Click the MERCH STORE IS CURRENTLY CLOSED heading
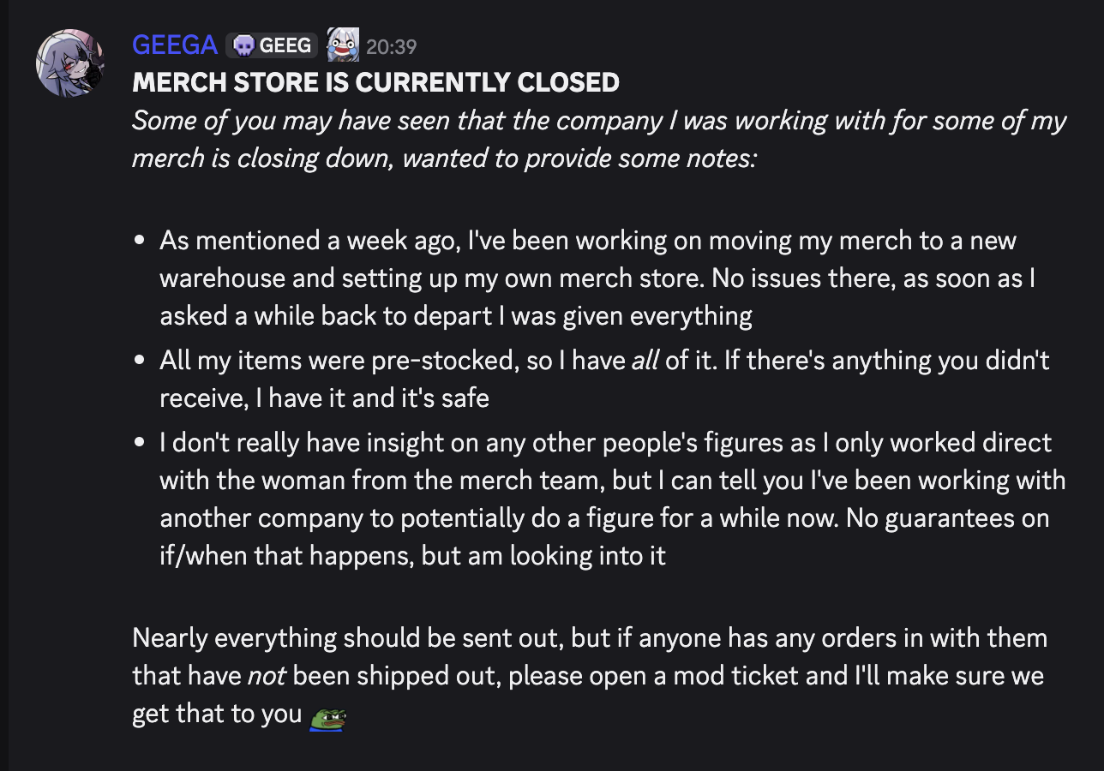The image size is (1104, 771). tap(375, 83)
